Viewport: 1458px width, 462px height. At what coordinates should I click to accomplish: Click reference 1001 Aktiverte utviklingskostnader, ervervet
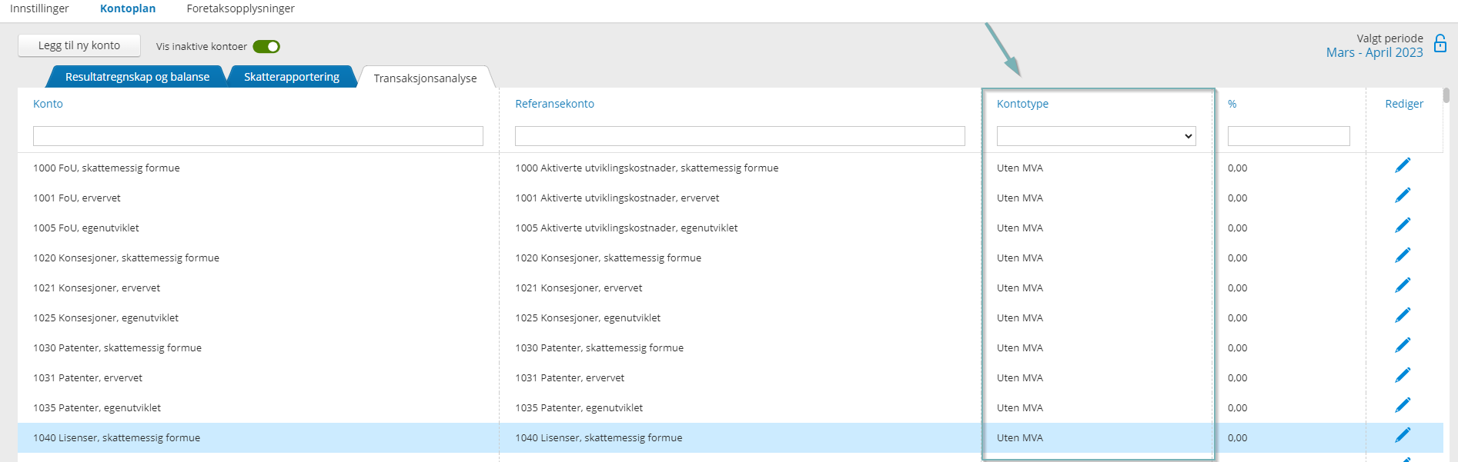(x=617, y=198)
